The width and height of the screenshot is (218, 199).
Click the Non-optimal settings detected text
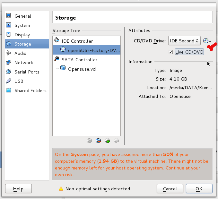[98, 189]
